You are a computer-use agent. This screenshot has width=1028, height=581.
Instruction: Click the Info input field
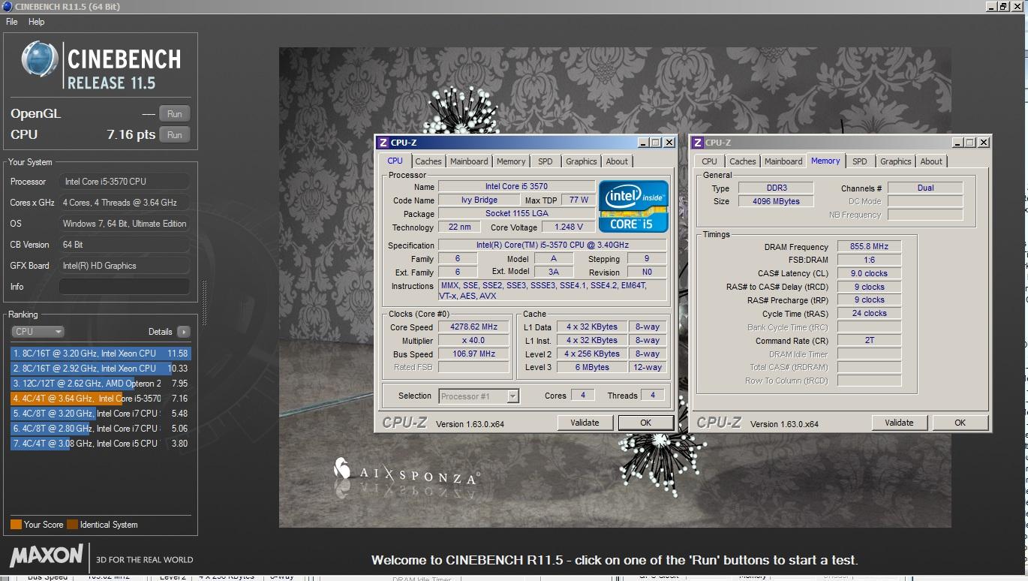[124, 287]
